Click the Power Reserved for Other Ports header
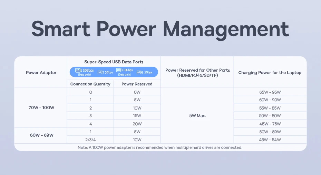The image size is (321, 175). point(197,72)
